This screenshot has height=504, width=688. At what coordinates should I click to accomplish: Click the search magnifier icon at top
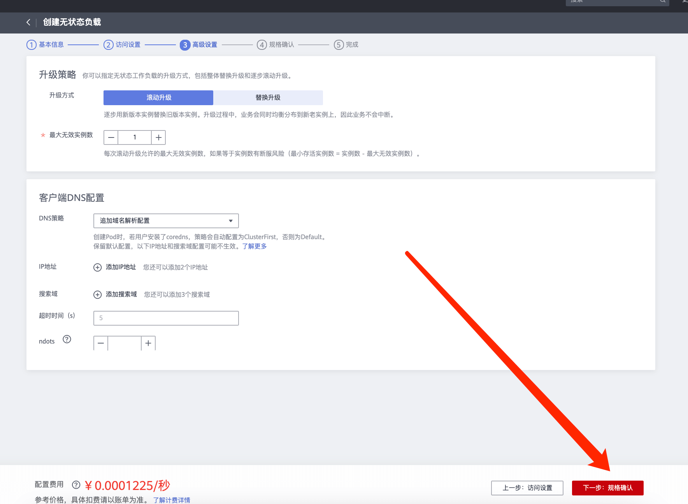click(662, 2)
